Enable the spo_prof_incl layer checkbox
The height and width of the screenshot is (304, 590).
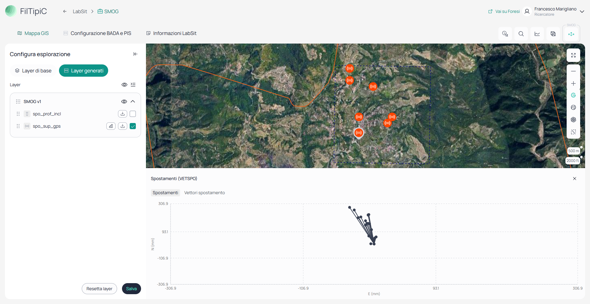click(133, 114)
